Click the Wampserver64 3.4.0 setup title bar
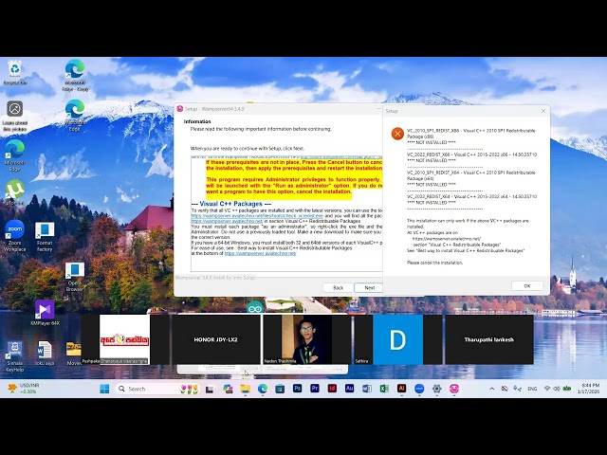 pos(277,109)
